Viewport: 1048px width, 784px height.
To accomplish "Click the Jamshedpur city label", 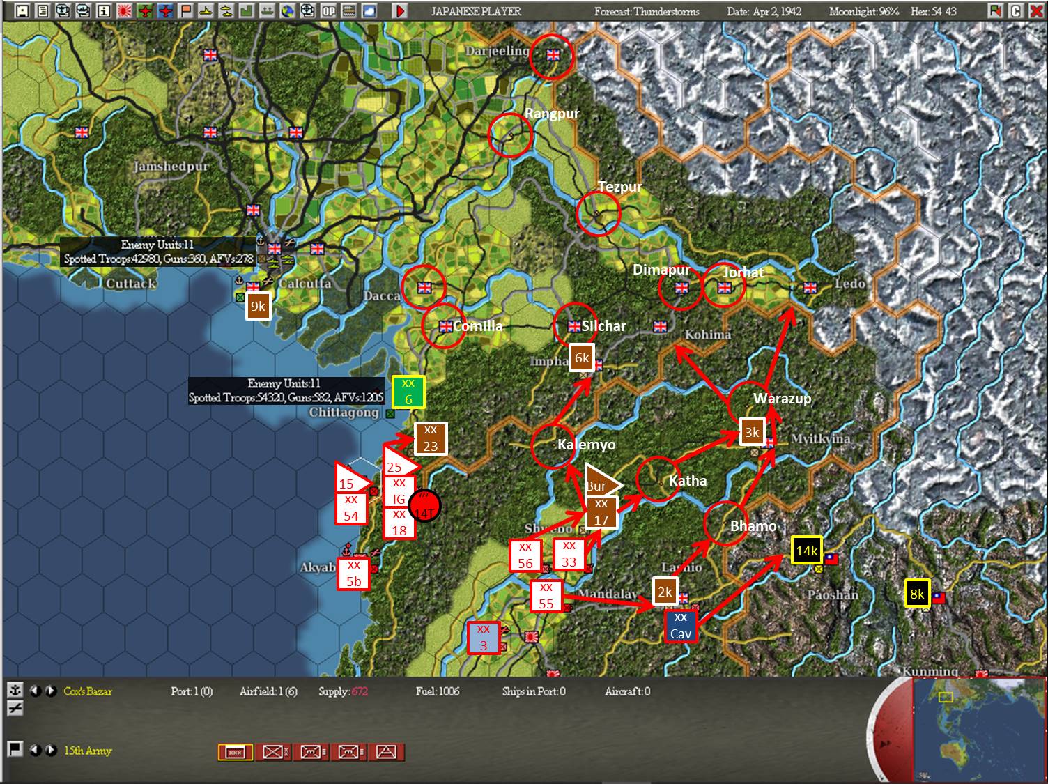I will (171, 167).
